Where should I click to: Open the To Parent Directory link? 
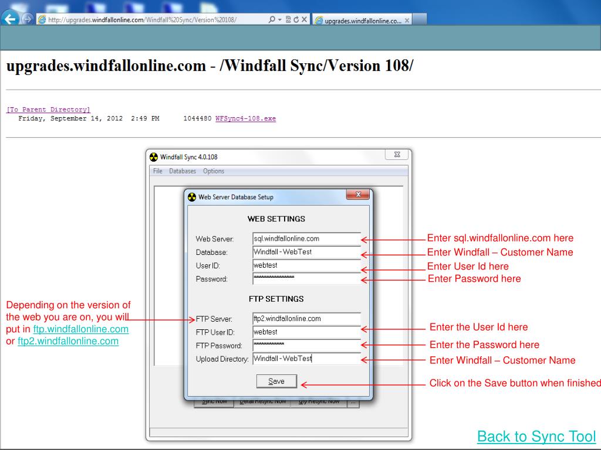(x=48, y=110)
